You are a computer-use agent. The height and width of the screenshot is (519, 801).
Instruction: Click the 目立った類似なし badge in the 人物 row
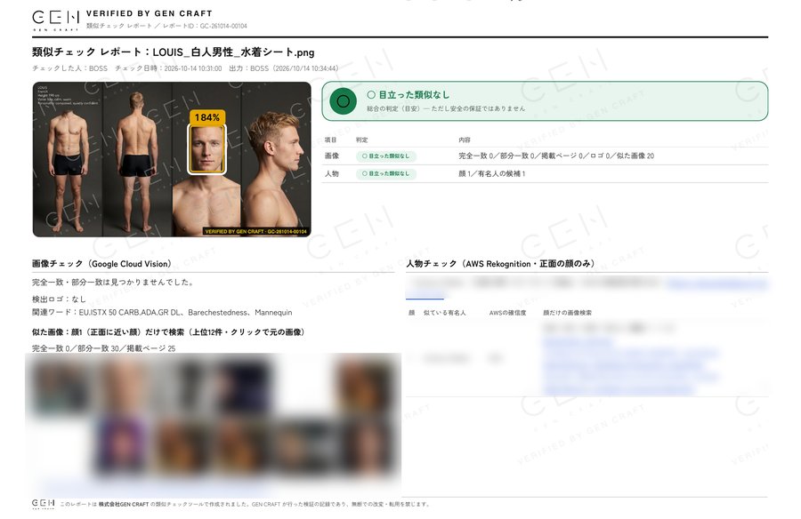[386, 174]
